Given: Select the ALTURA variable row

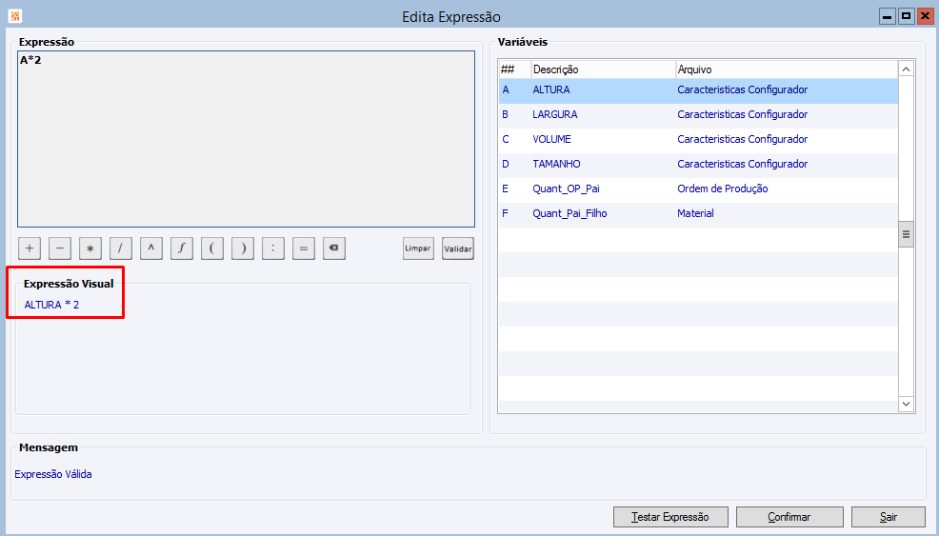Looking at the screenshot, I should click(698, 89).
